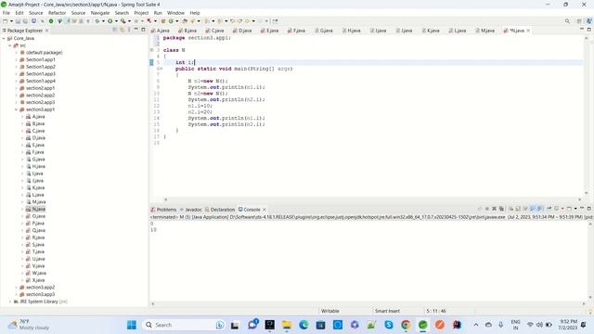Open the Window menu

click(x=175, y=13)
